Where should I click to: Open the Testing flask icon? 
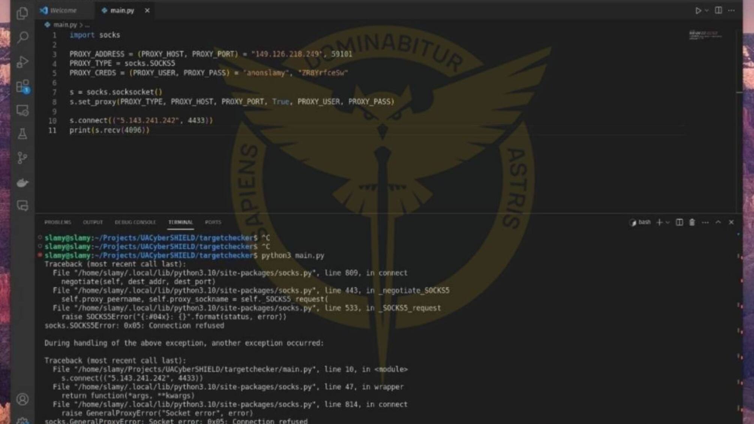(x=23, y=134)
